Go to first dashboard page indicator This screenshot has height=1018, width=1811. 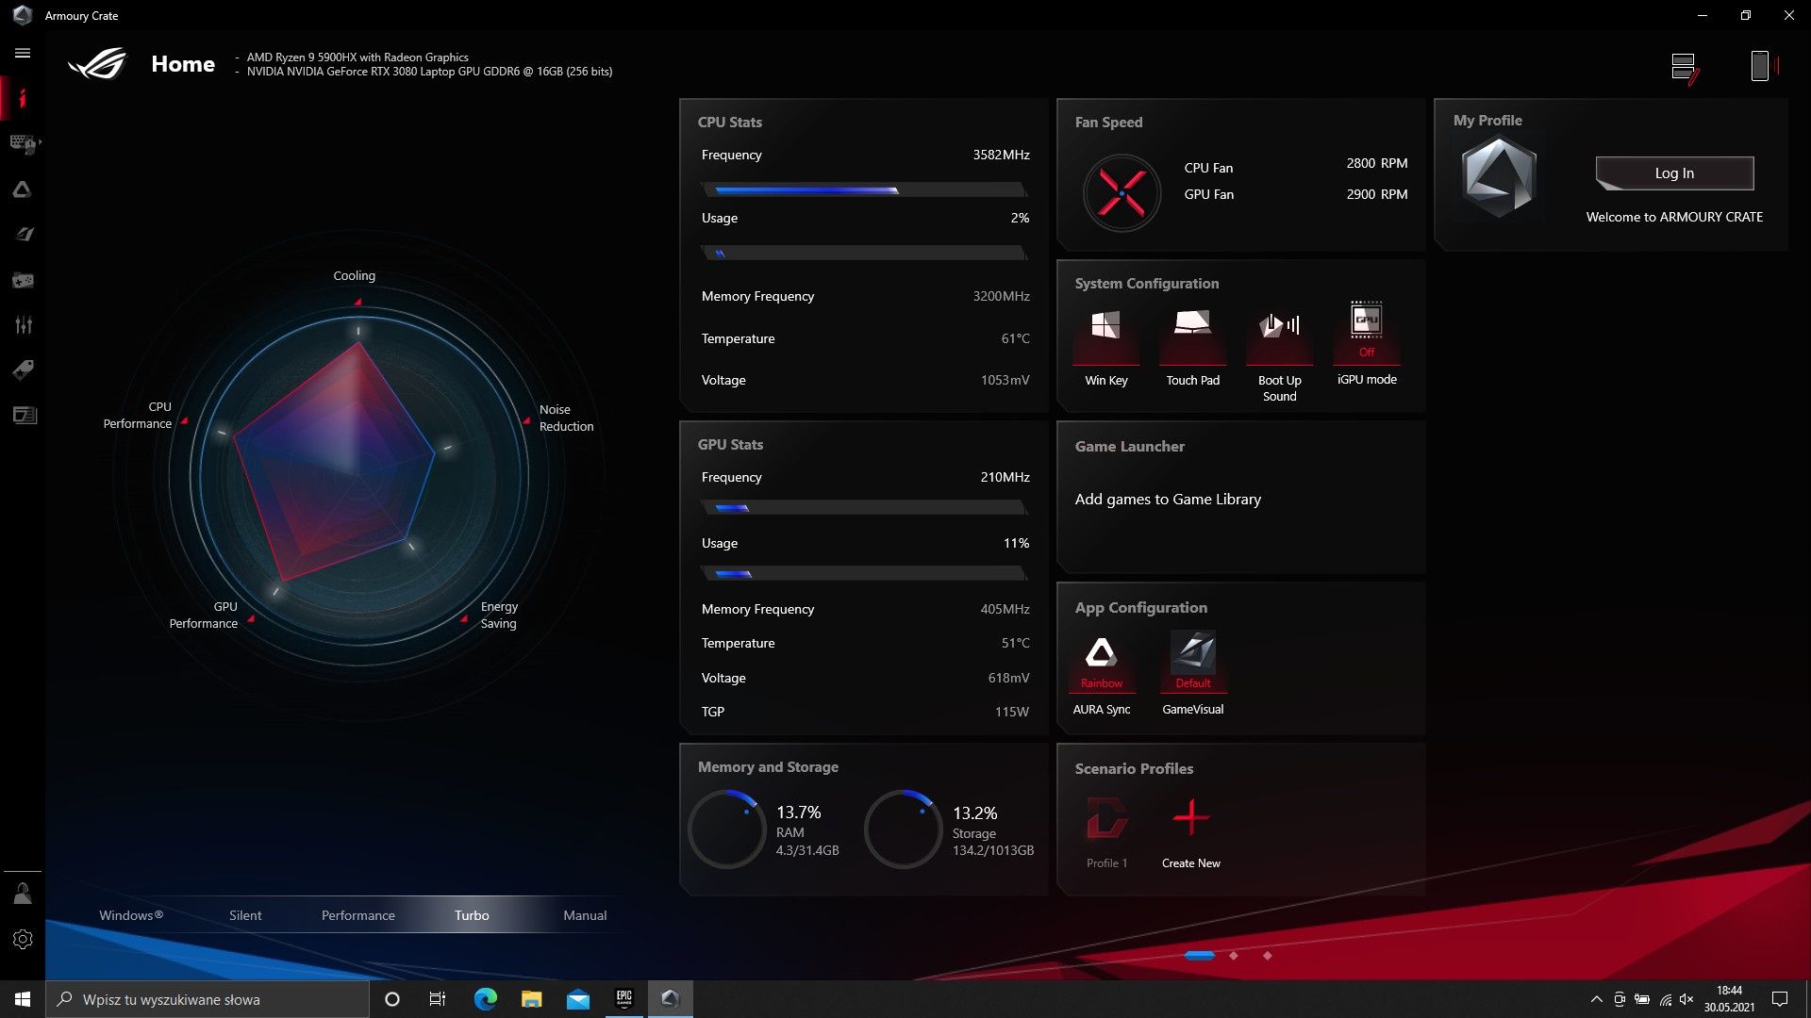1199,955
